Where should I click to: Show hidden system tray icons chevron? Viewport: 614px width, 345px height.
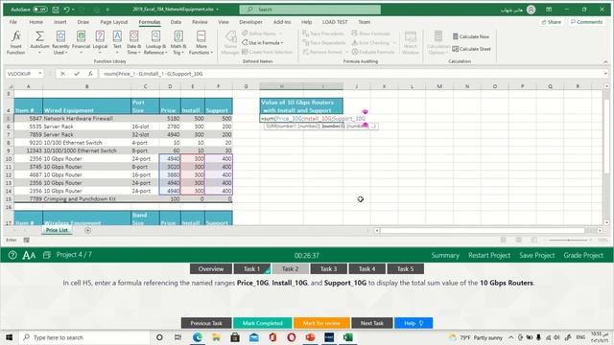tap(511, 337)
